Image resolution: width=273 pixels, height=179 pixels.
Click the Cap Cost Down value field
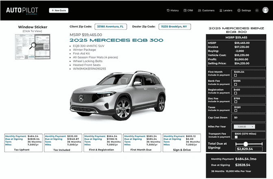[x=248, y=118]
